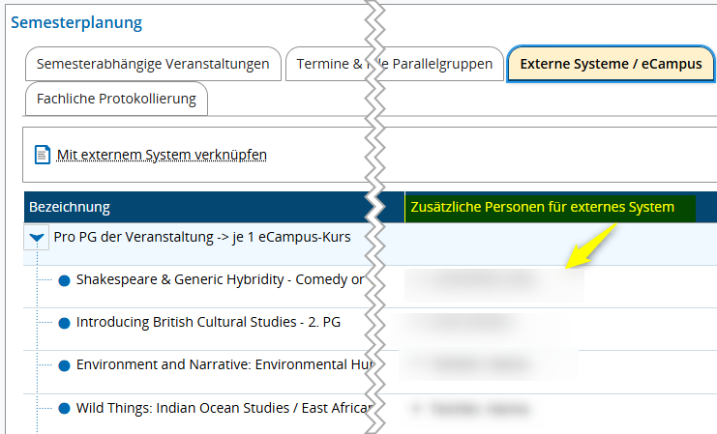
Task: Open the Mit externem System verknüpfen link
Action: (162, 155)
